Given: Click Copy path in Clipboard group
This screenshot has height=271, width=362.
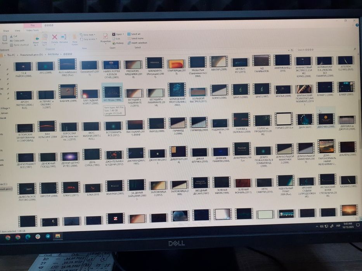Looking at the screenshot, I should 17,41.
